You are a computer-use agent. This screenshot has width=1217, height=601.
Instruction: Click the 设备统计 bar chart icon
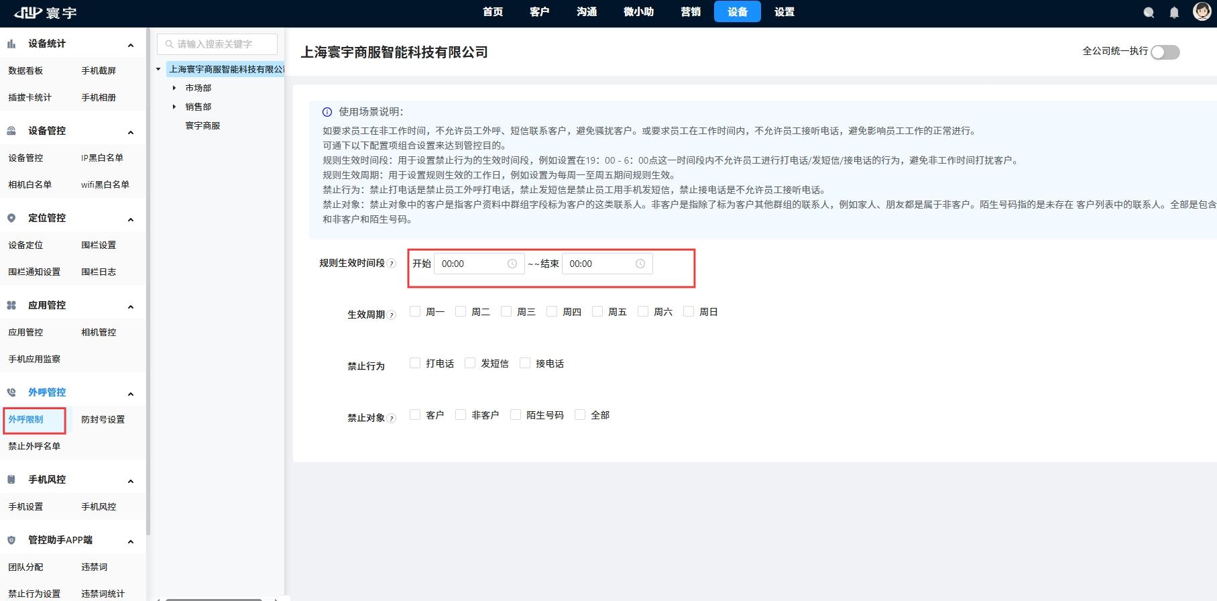tap(11, 44)
